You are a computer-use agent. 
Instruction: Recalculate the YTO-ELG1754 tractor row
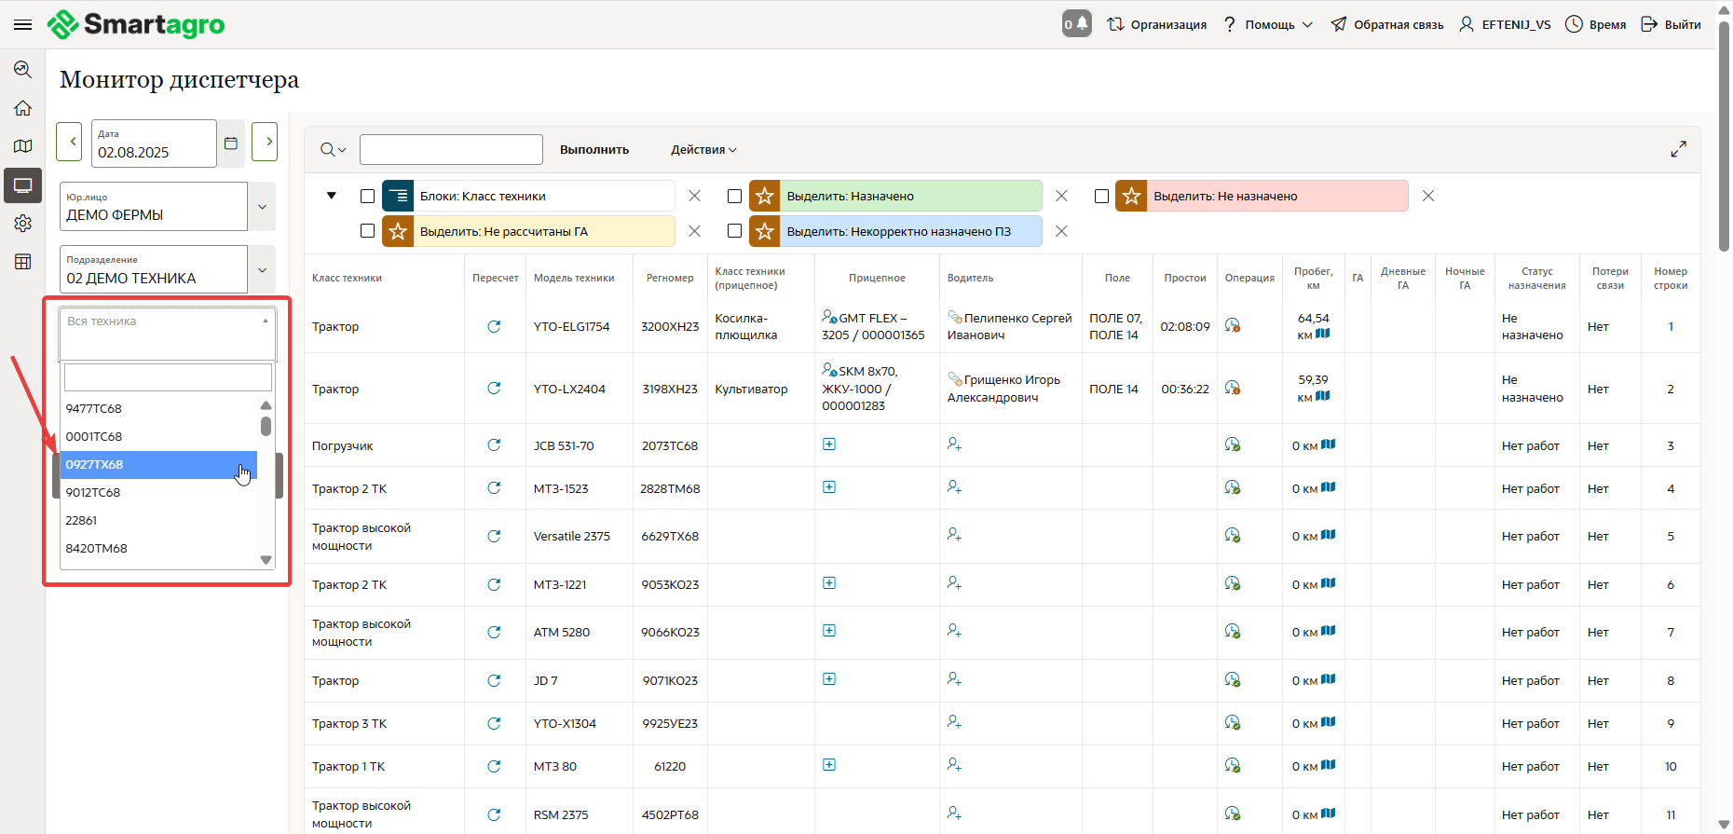[x=494, y=326]
